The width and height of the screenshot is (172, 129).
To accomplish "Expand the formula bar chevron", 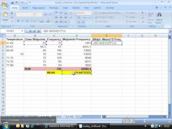I will (x=170, y=31).
